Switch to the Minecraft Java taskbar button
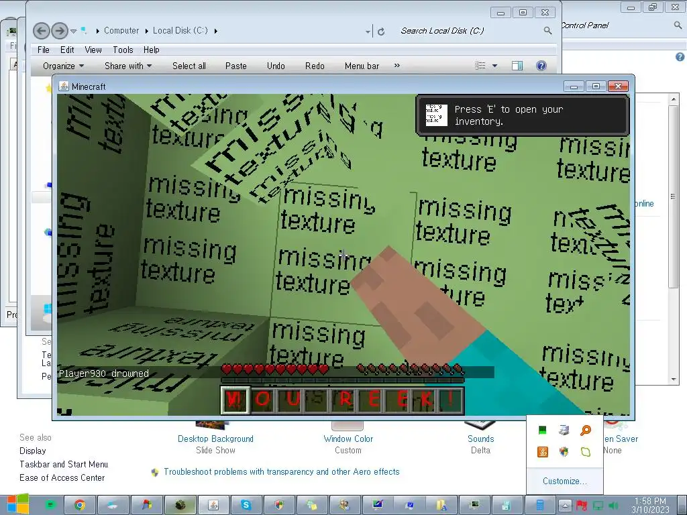687x515 pixels. click(x=213, y=505)
